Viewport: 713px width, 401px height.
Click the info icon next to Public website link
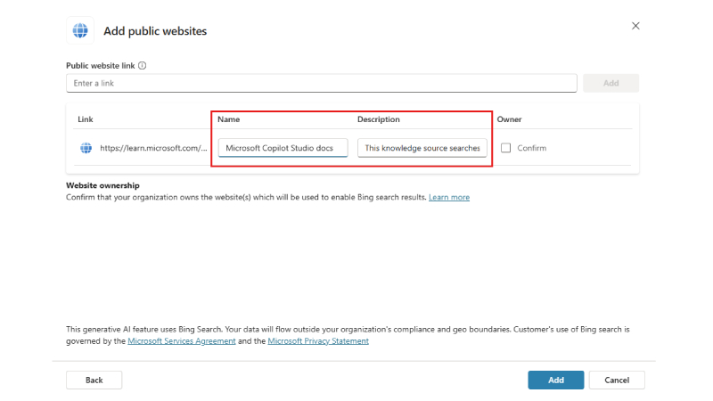pyautogui.click(x=143, y=65)
